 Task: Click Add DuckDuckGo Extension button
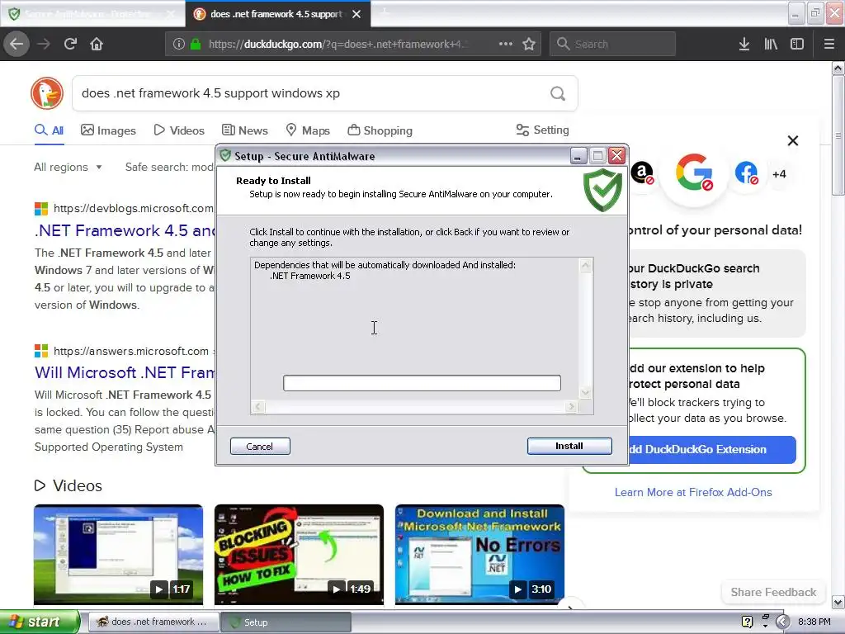[712, 449]
